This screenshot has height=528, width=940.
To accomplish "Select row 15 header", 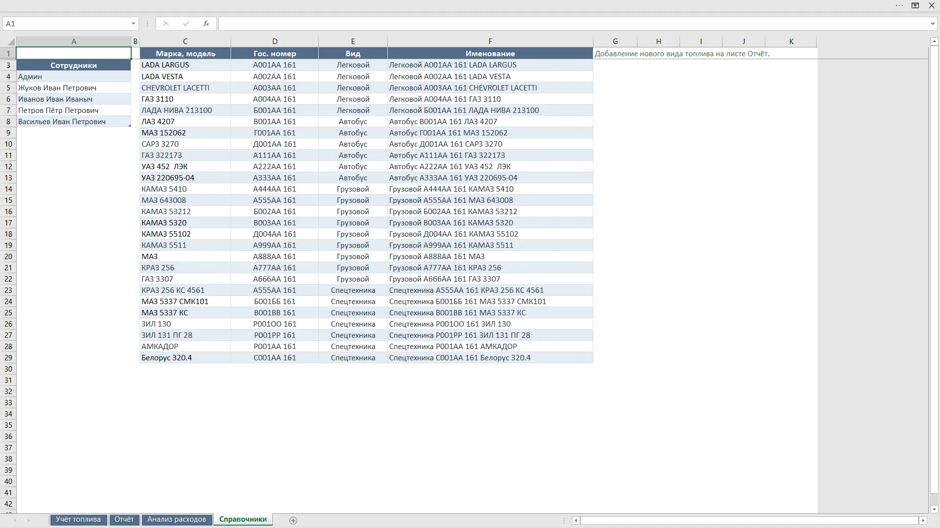I will (x=8, y=200).
